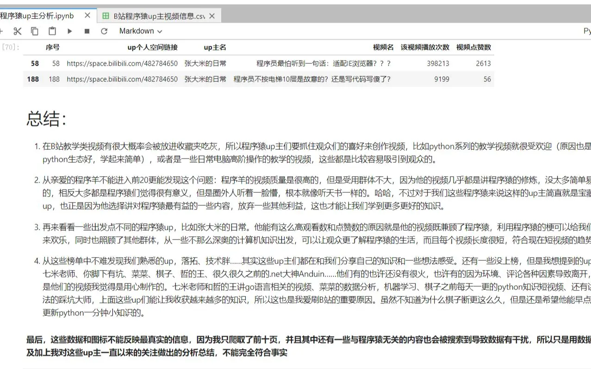Click 张大米的日常 in row 188

(205, 79)
